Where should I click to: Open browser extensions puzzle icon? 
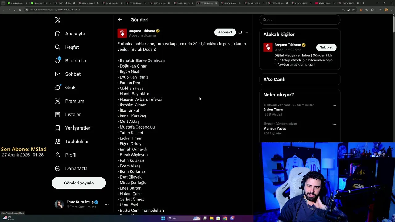pyautogui.click(x=372, y=10)
